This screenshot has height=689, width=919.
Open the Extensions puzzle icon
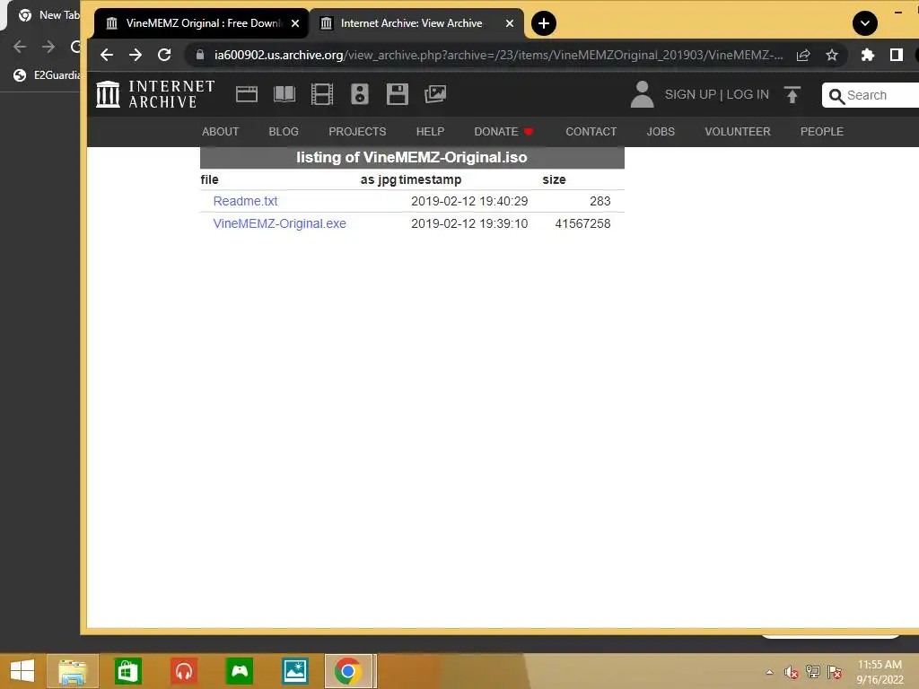coord(868,55)
